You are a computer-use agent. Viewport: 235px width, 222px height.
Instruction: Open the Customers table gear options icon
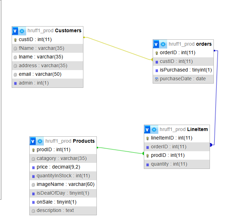coord(22,31)
